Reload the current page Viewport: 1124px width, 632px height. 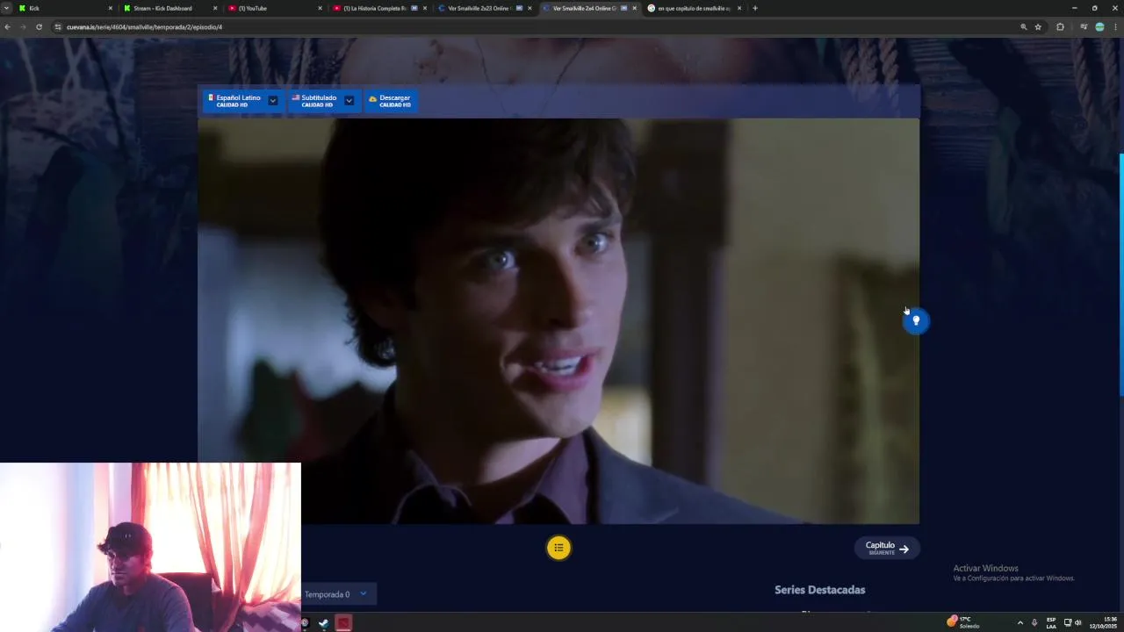point(39,27)
